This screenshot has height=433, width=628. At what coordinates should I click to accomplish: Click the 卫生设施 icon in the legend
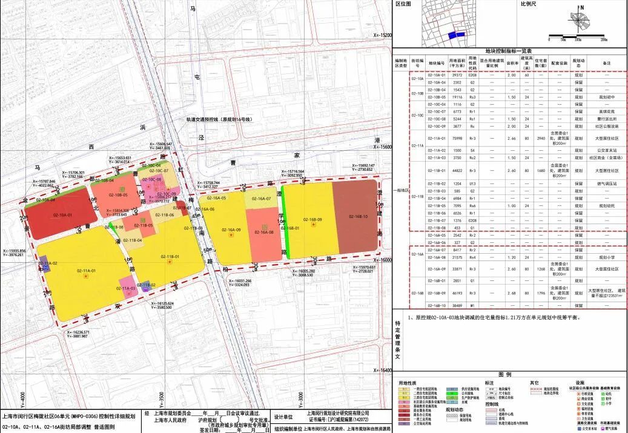click(579, 418)
